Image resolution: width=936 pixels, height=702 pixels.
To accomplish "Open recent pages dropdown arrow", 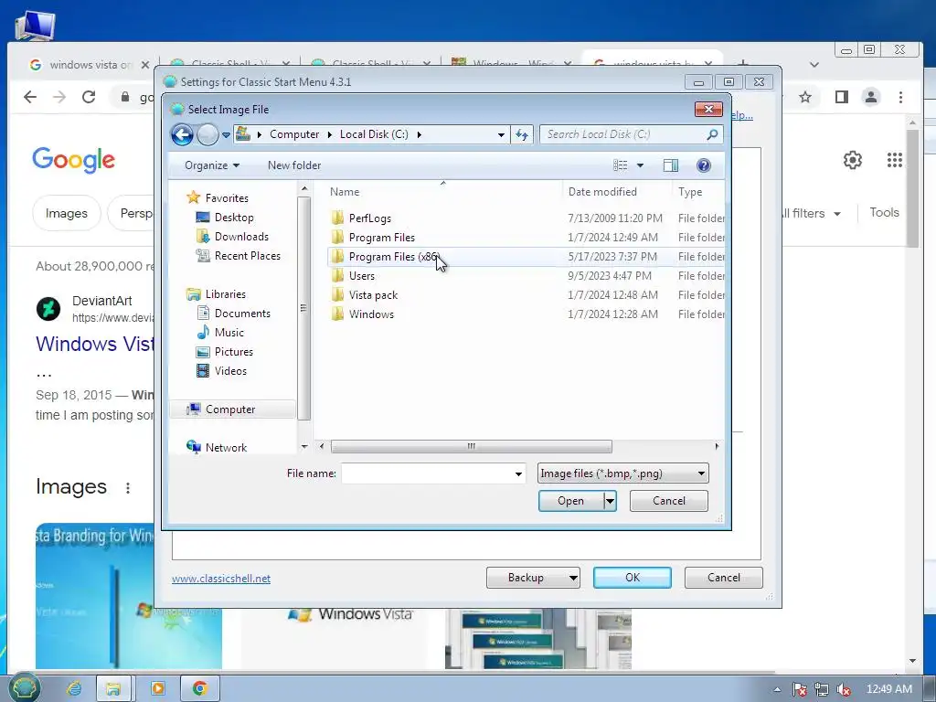I will click(227, 135).
